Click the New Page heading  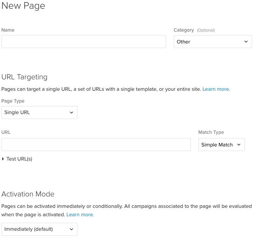(23, 6)
